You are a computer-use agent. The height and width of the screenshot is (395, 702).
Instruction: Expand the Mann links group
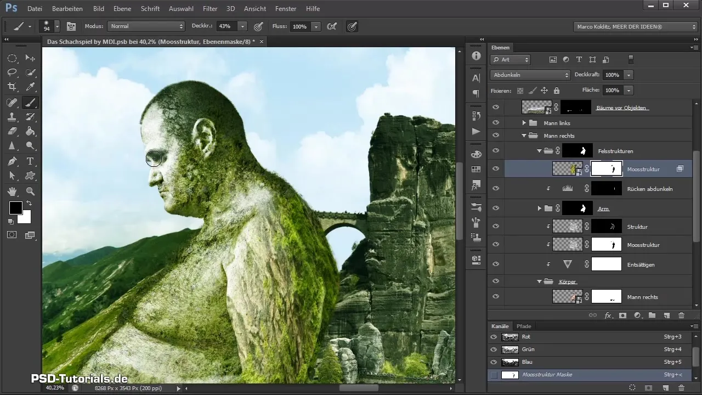tap(524, 123)
